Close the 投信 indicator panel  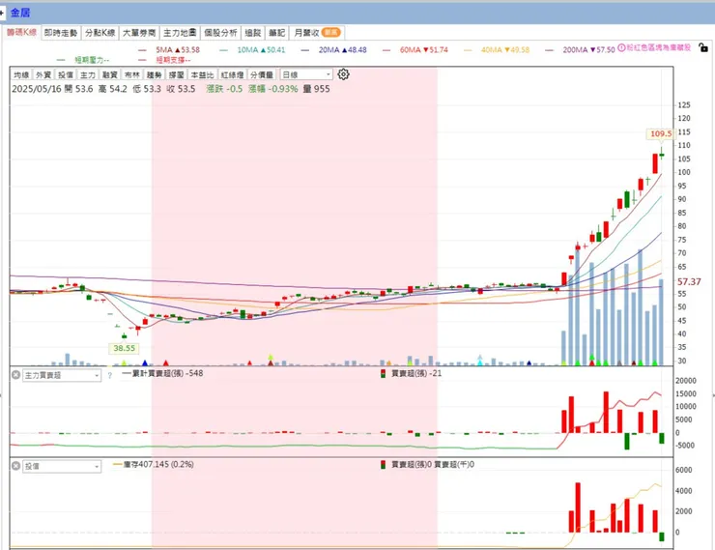point(16,466)
